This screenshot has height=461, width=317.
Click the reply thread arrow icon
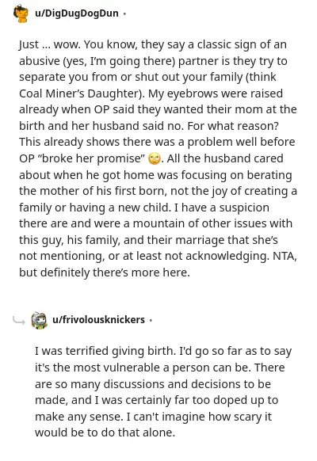(19, 321)
